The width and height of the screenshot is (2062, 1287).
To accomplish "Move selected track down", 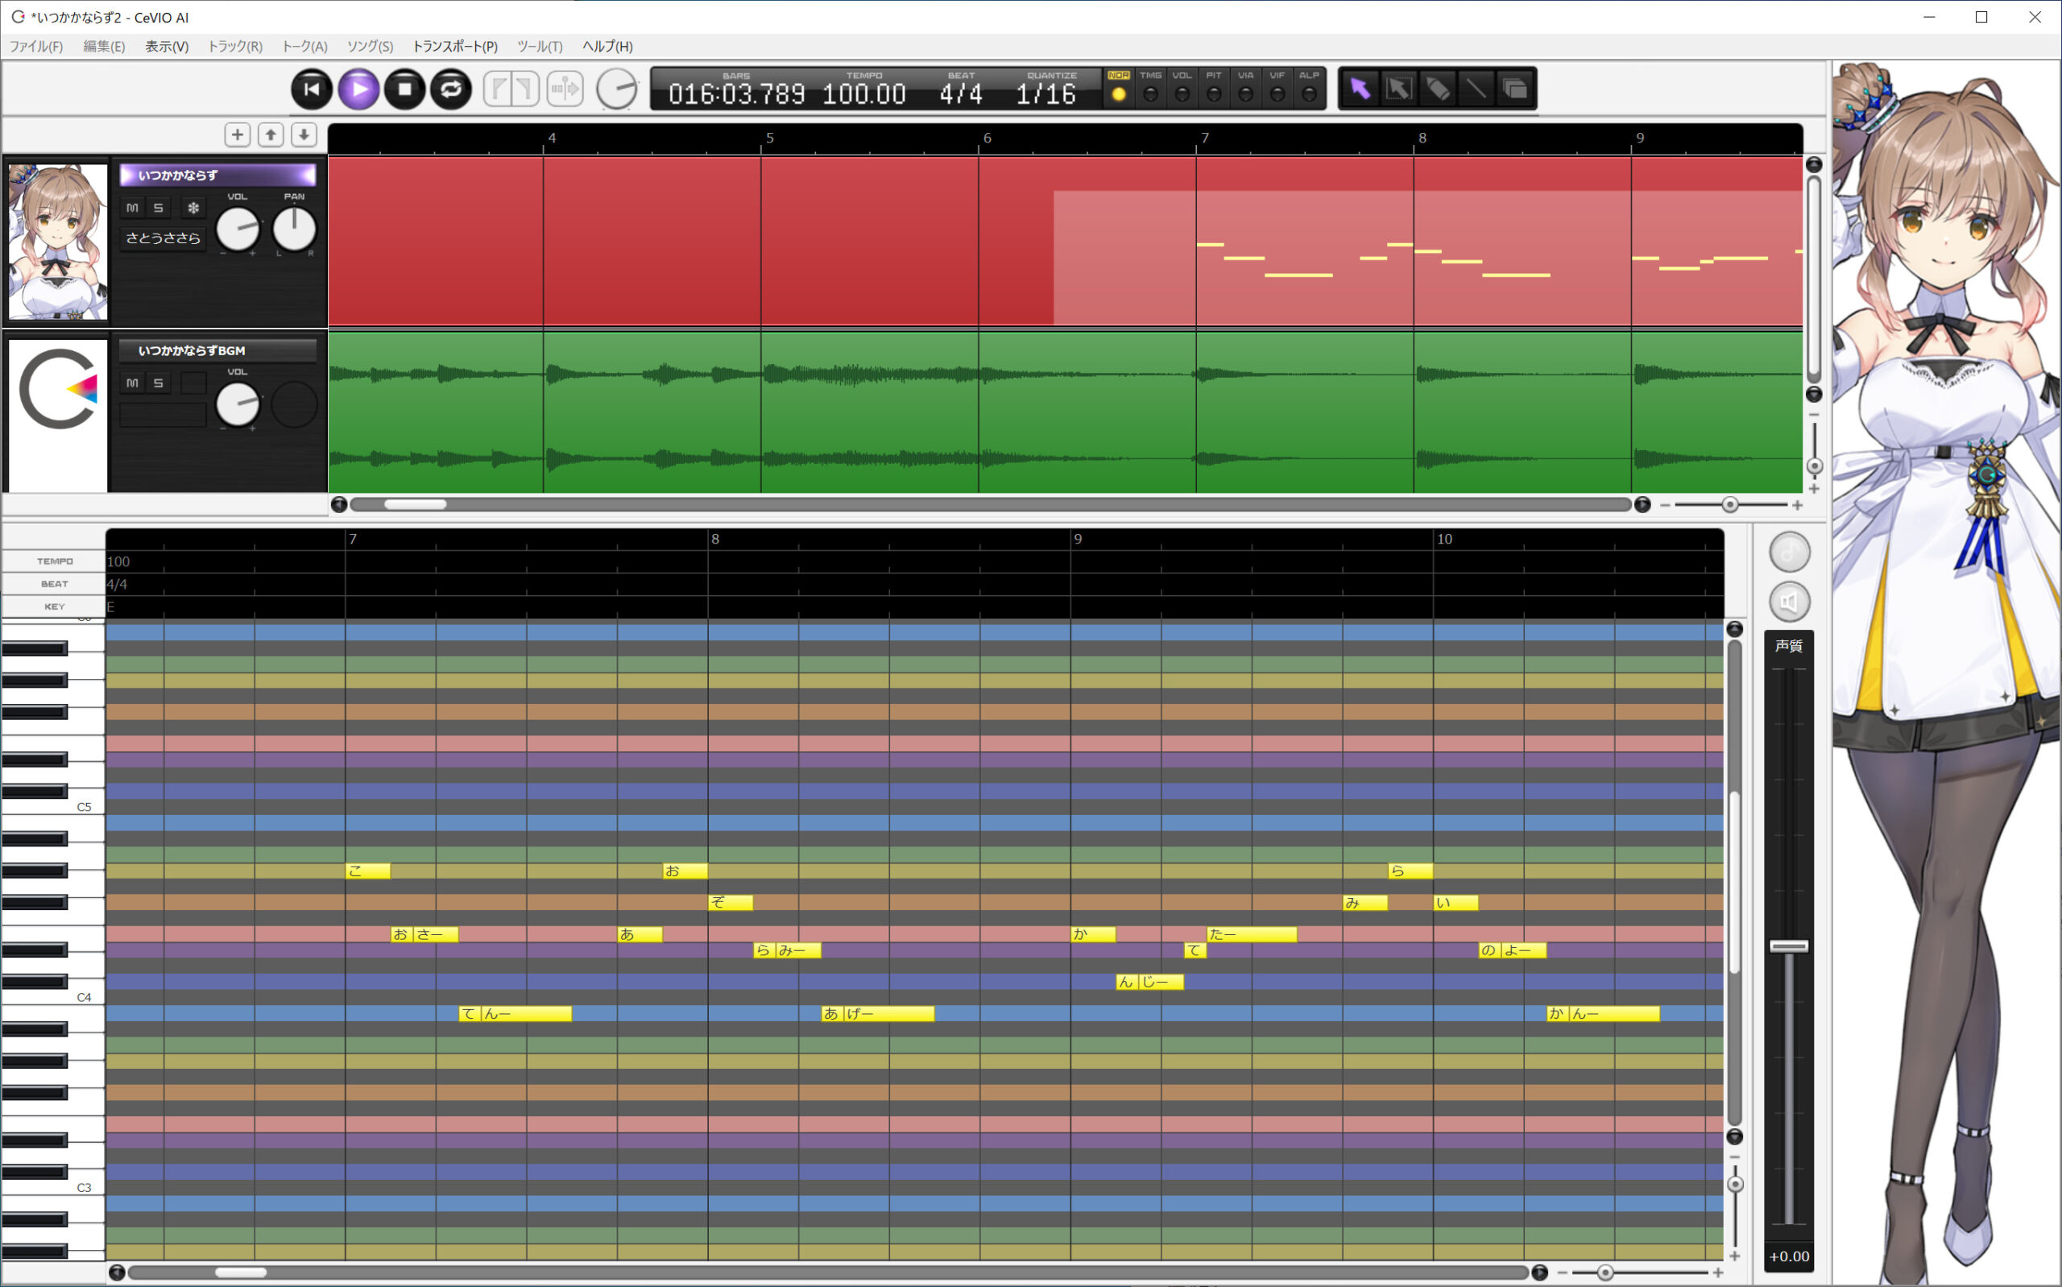I will point(304,134).
